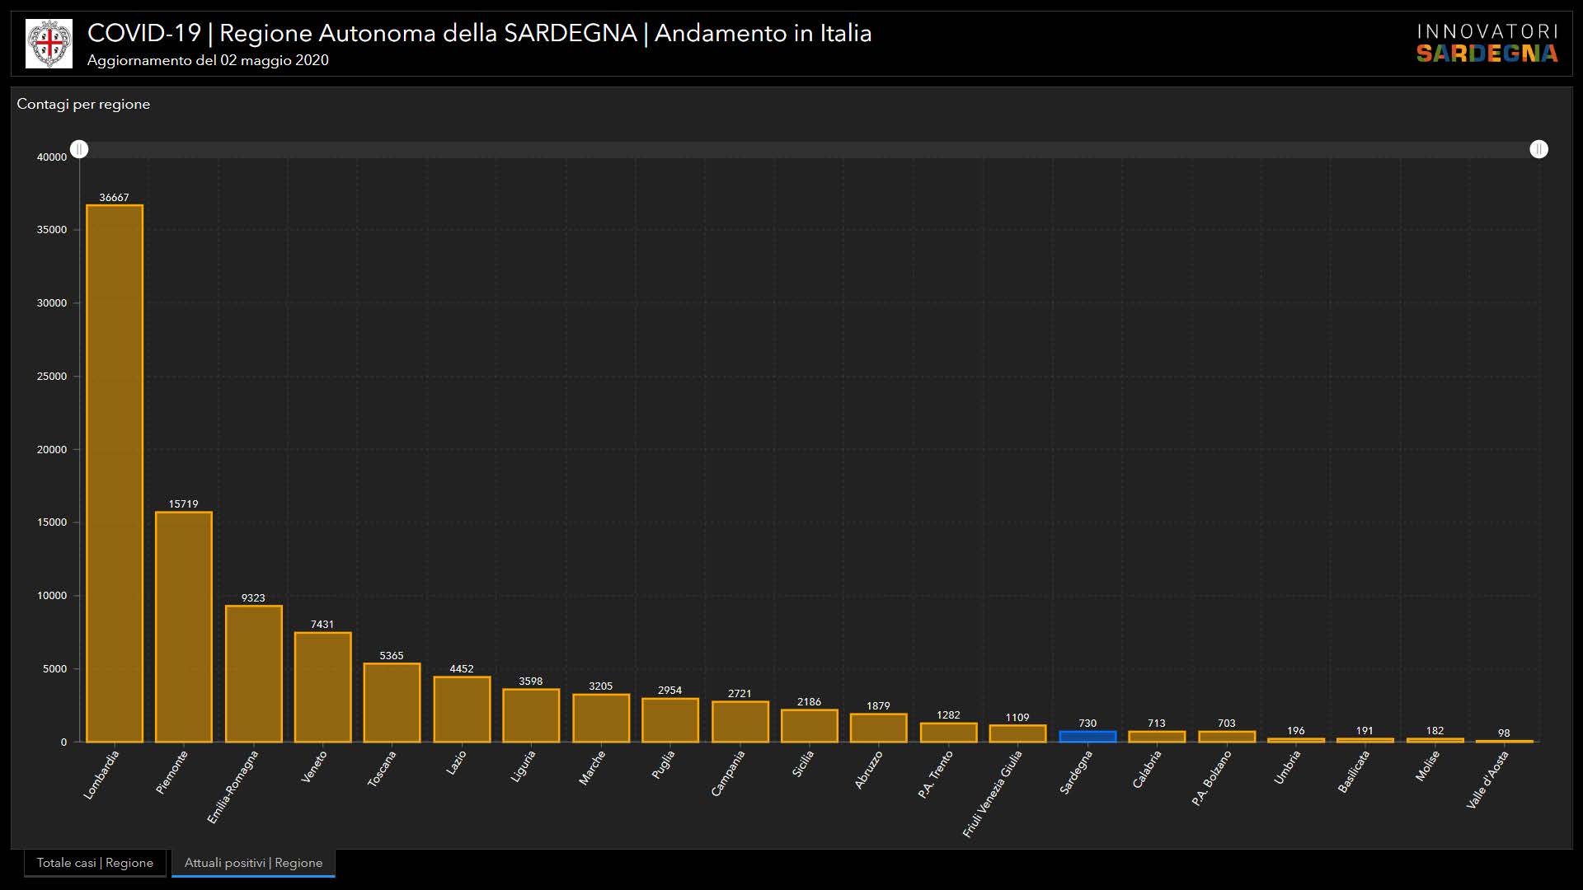Click the Marche bar labeled 3205
This screenshot has height=890, width=1583.
[x=601, y=719]
